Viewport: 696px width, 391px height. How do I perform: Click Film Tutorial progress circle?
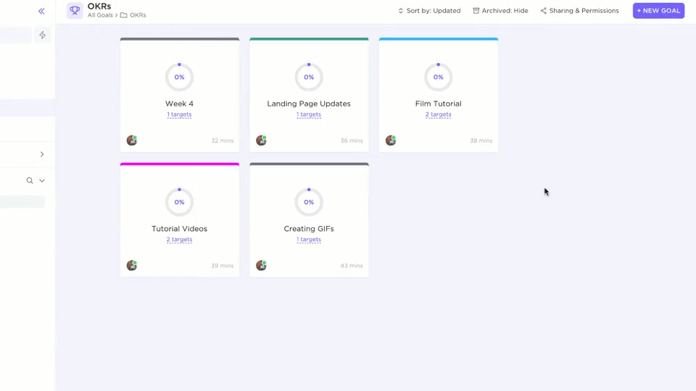(x=438, y=77)
